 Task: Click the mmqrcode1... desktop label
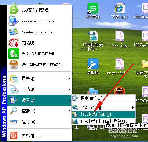tap(119, 73)
